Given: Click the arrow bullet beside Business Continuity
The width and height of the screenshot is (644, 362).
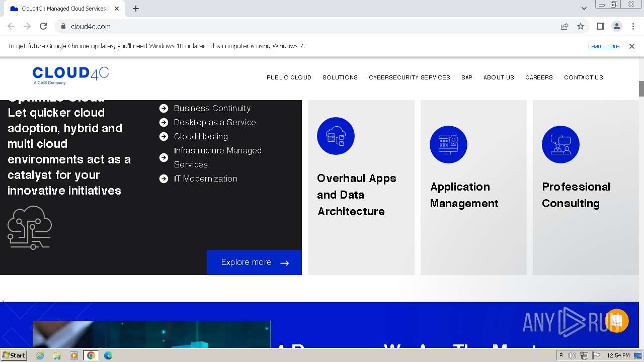Looking at the screenshot, I should (164, 108).
